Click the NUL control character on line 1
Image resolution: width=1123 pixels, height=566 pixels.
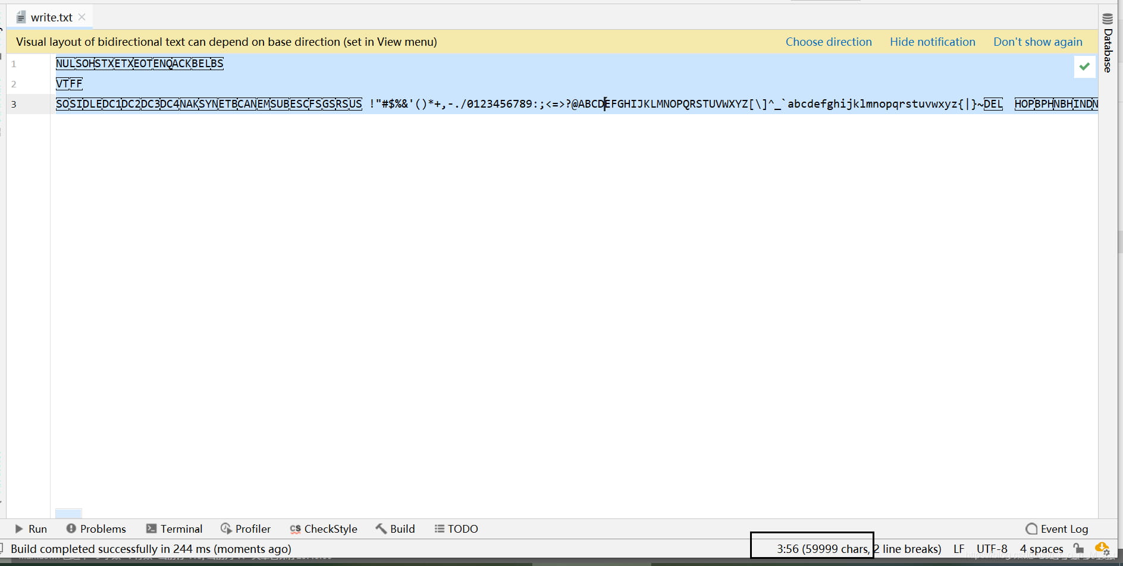(65, 64)
